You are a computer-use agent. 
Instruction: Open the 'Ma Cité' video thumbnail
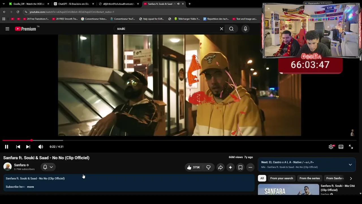coord(288,190)
